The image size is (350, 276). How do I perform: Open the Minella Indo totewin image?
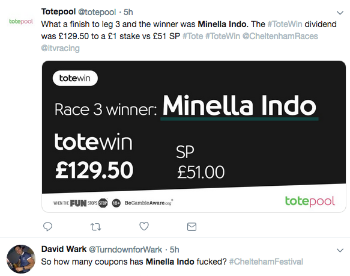point(194,136)
